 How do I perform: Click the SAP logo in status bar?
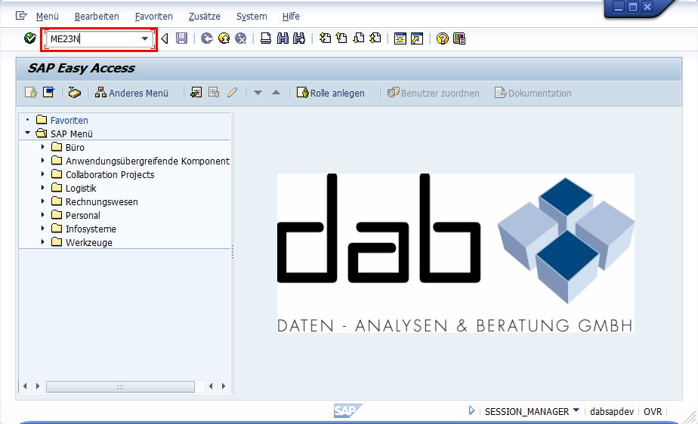point(347,410)
